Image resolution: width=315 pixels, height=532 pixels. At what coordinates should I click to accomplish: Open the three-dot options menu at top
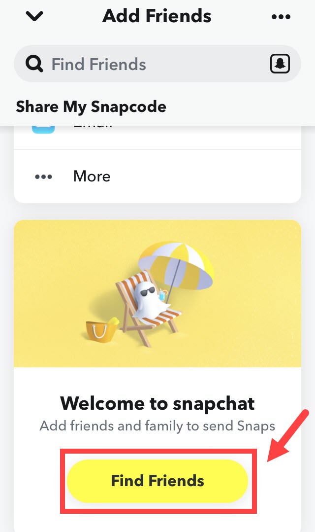click(281, 17)
